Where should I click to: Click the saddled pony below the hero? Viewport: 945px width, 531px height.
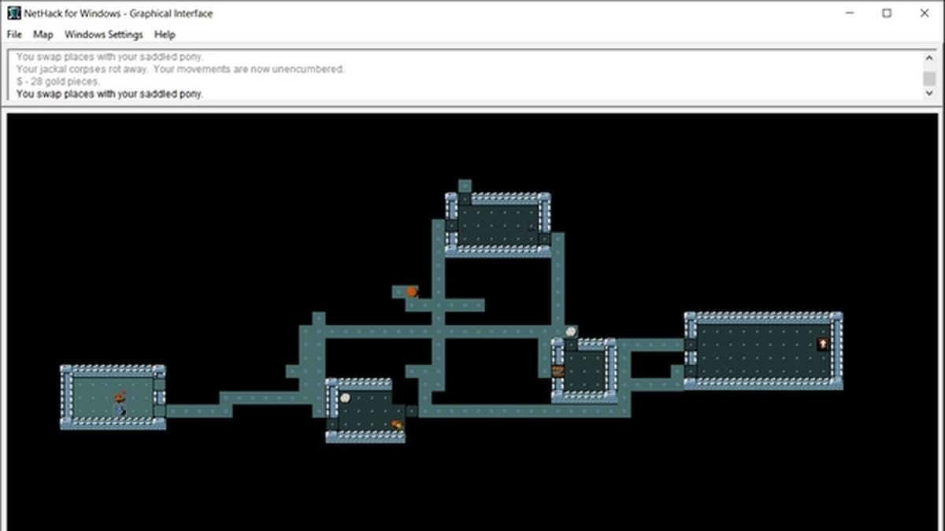(118, 411)
